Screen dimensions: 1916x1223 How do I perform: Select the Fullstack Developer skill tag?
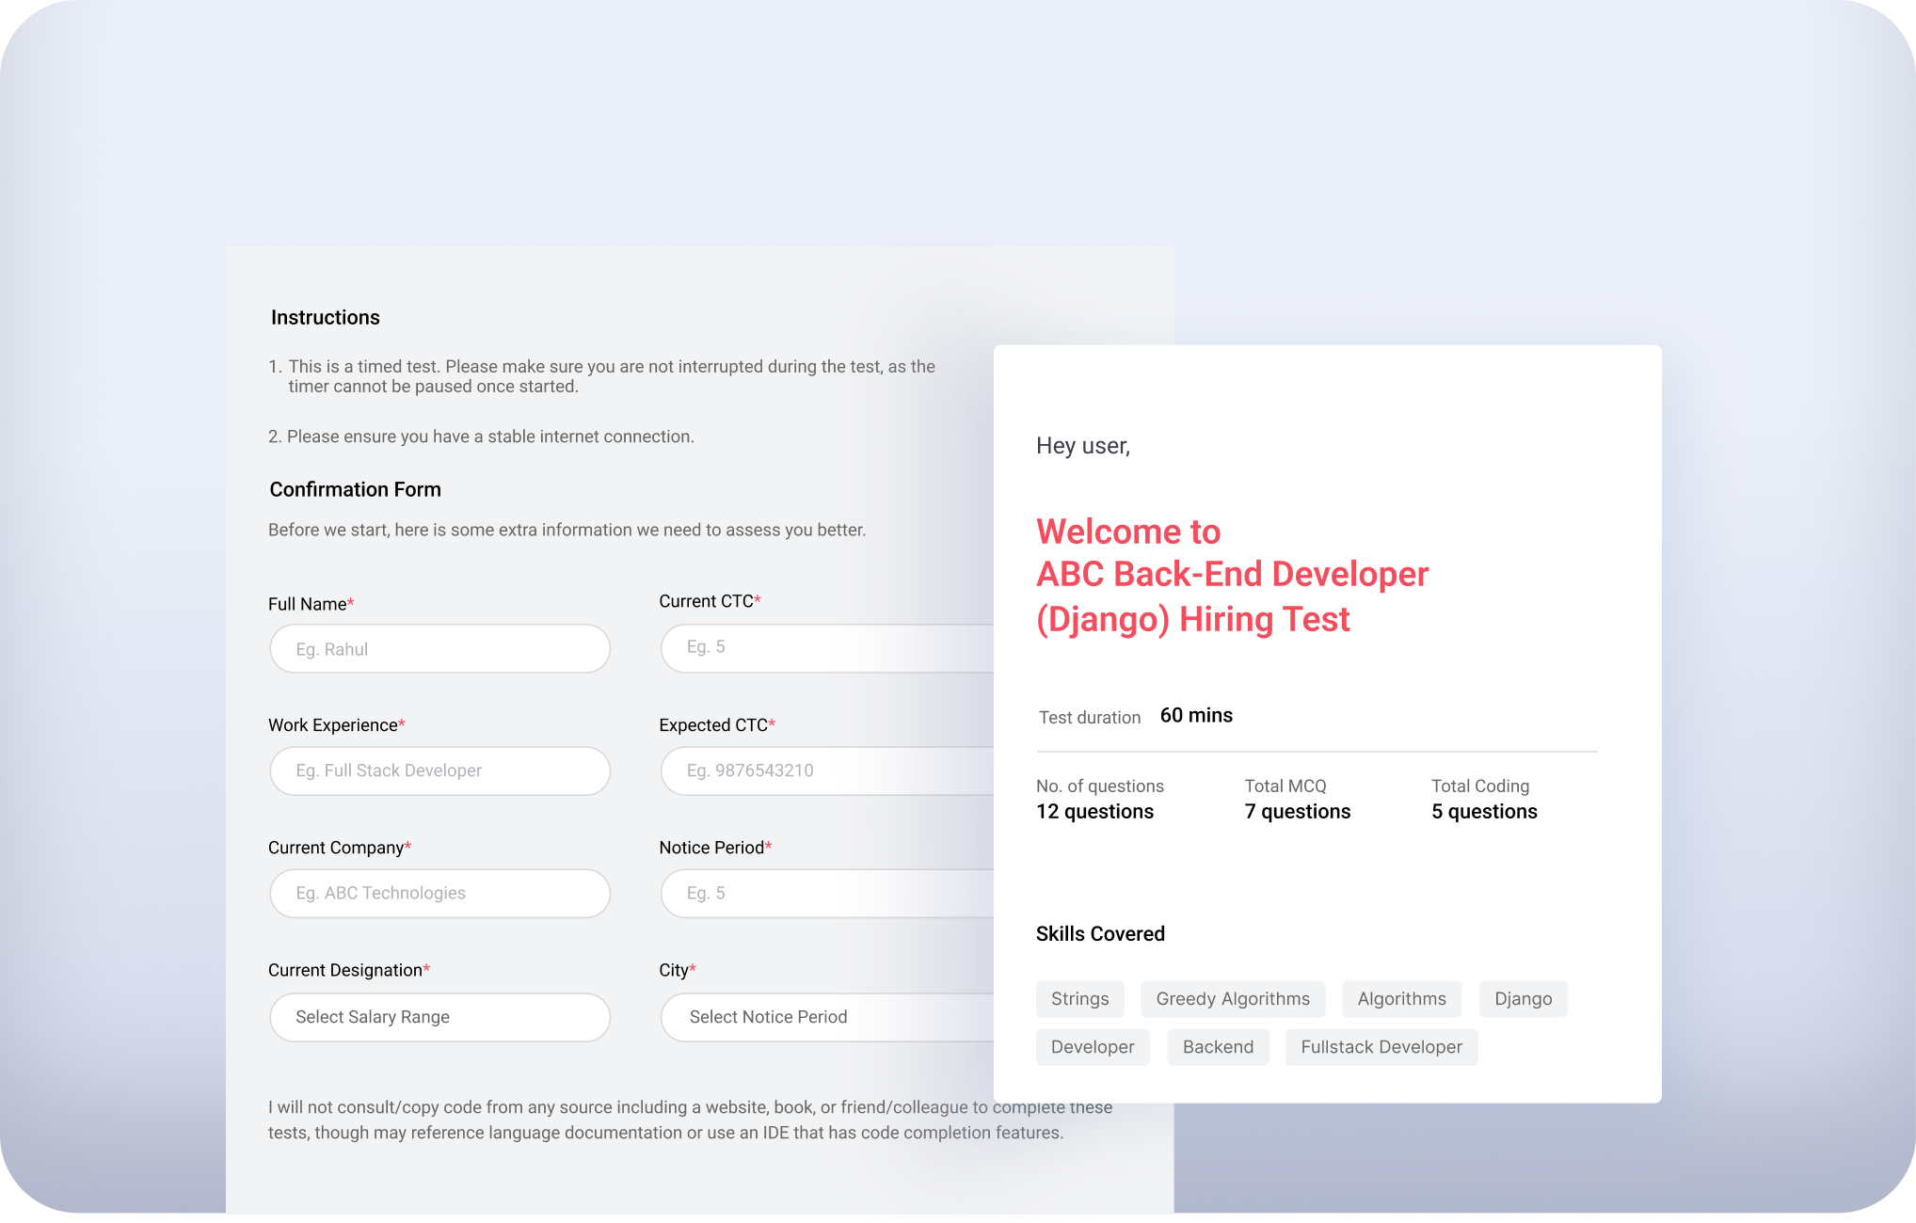[x=1381, y=1046]
